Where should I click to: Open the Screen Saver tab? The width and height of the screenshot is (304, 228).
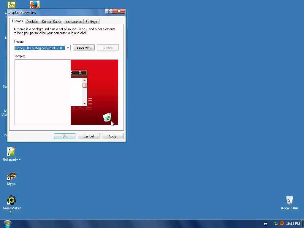click(x=51, y=21)
